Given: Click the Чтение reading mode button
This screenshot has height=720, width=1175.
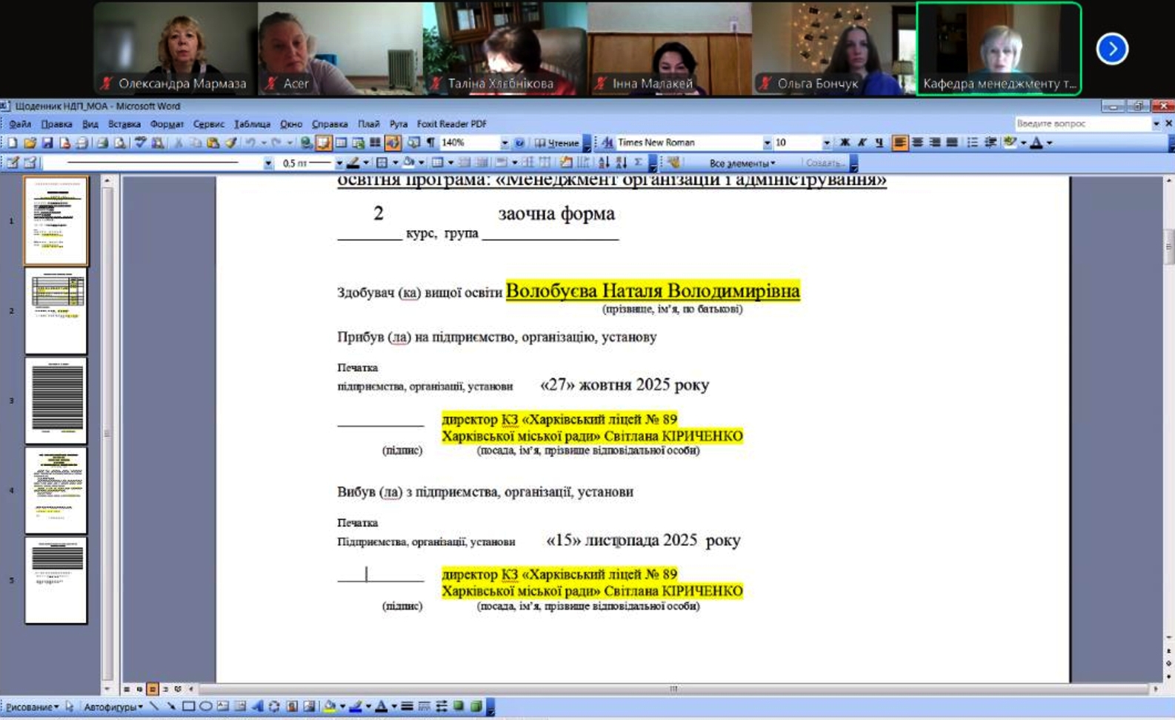Looking at the screenshot, I should pyautogui.click(x=557, y=143).
